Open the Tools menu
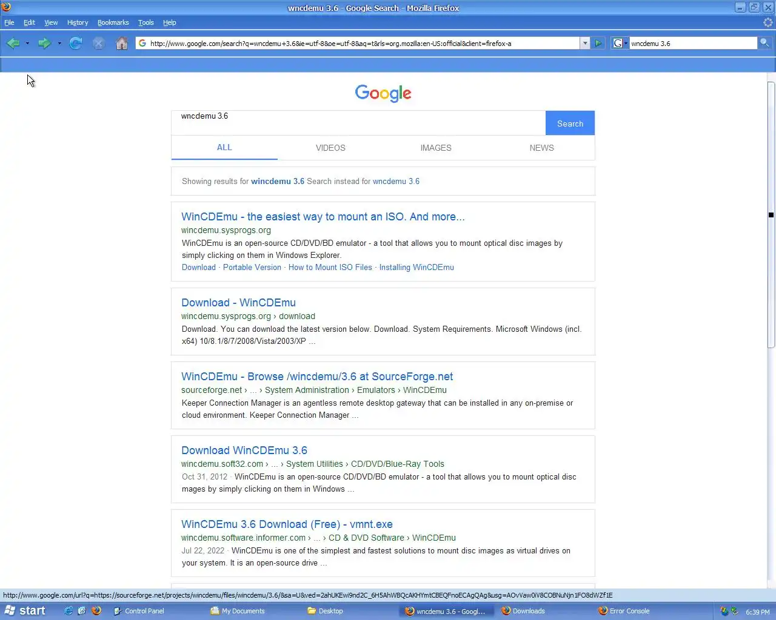Screen dimensions: 776x620 (146, 22)
